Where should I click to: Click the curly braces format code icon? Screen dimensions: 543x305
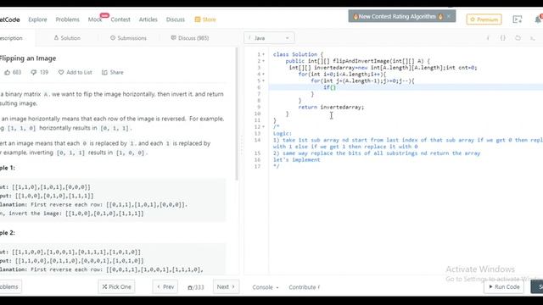click(x=503, y=38)
